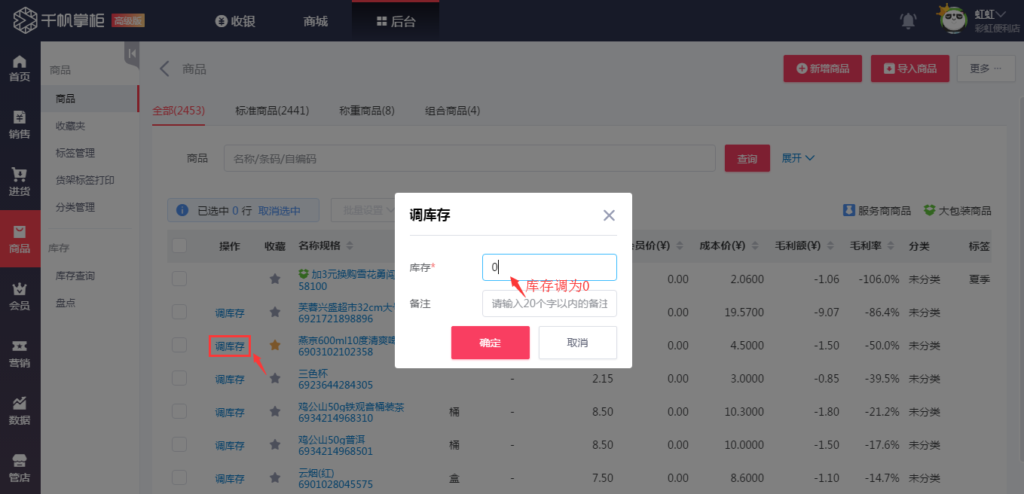Expand the 展开 filter options
The image size is (1024, 494).
(x=798, y=158)
